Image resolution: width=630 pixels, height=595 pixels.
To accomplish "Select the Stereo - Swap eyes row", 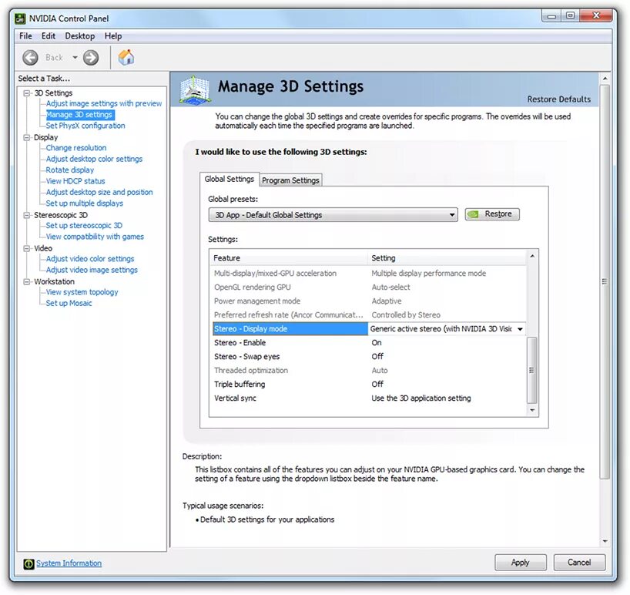I will pyautogui.click(x=369, y=357).
